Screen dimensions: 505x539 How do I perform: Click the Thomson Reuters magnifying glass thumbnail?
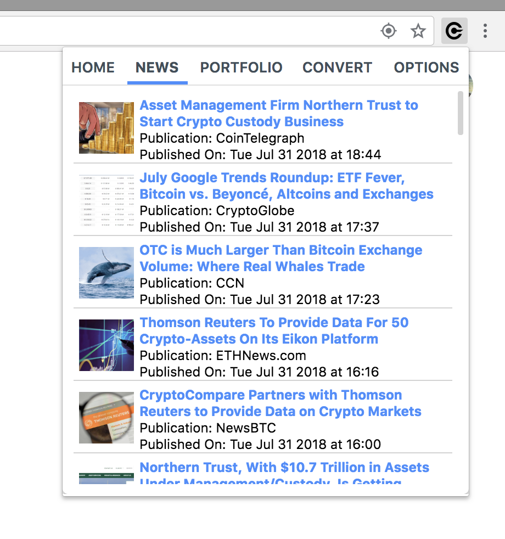click(x=105, y=418)
